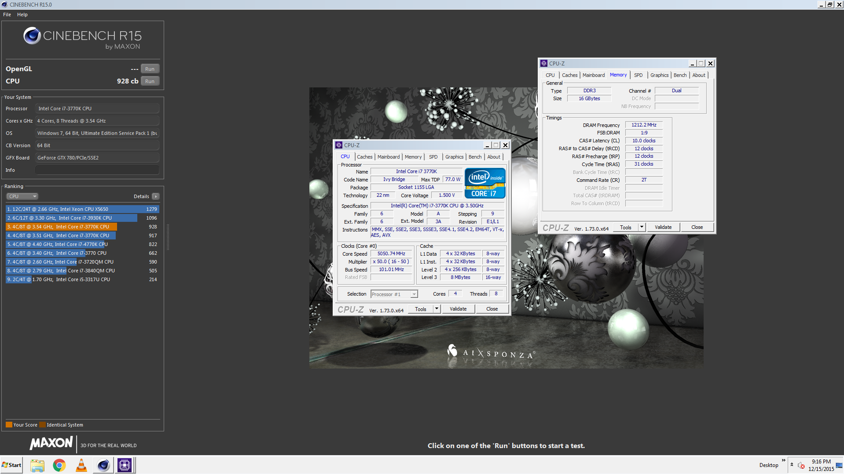844x474 pixels.
Task: Open Windows Explorer from the taskbar
Action: [x=37, y=465]
